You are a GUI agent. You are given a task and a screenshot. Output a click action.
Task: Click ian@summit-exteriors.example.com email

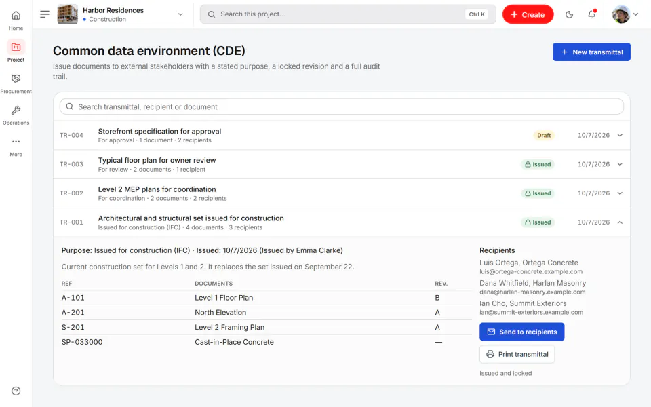532,312
